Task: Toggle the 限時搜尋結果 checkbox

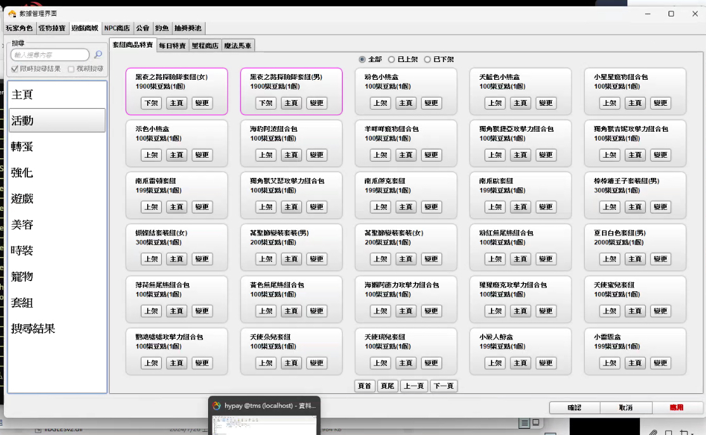Action: coord(15,68)
